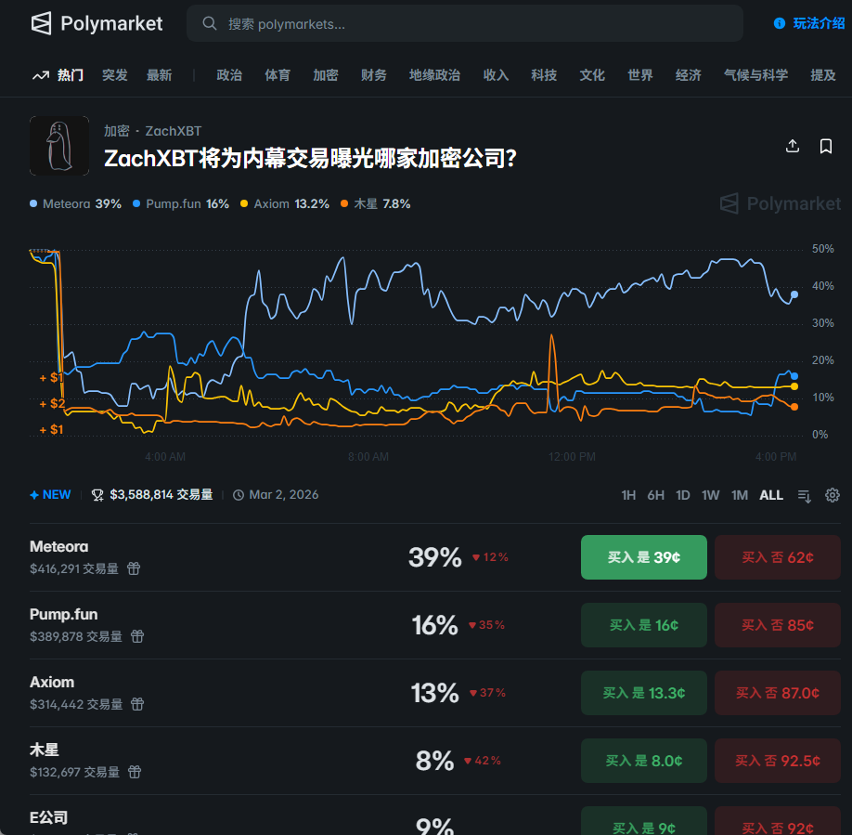The height and width of the screenshot is (835, 852).
Task: Select the 1D chart timeframe
Action: click(683, 495)
